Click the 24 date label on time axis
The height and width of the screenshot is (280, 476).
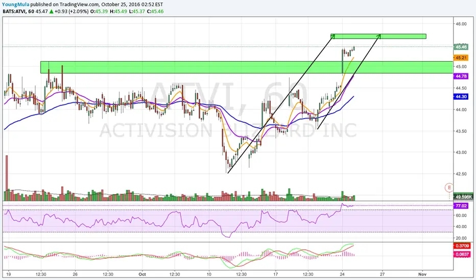[342, 274]
